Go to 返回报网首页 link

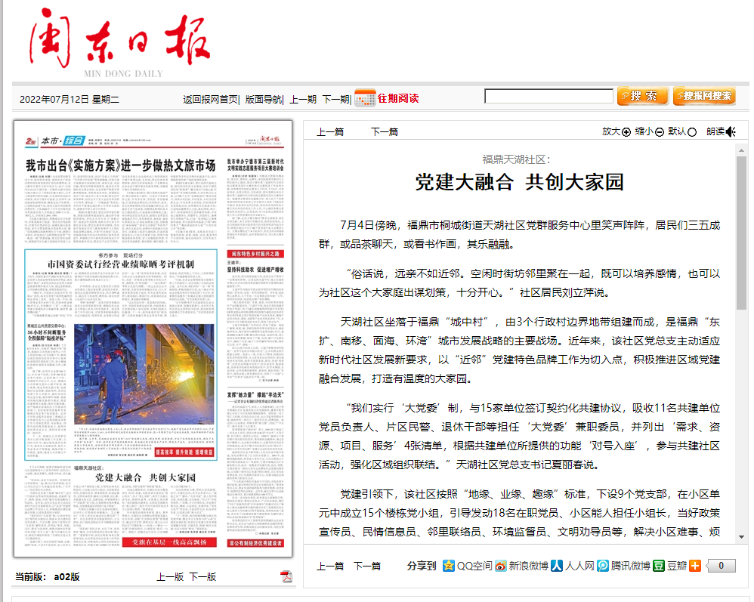pos(210,99)
